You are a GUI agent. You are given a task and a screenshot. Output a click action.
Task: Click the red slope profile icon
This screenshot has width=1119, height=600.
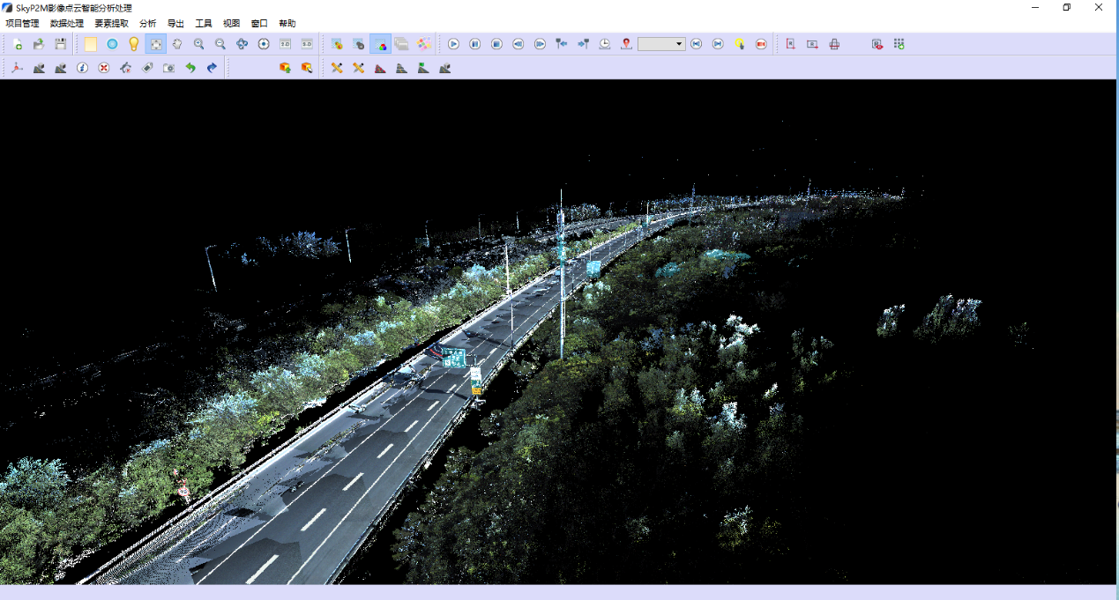coord(380,68)
